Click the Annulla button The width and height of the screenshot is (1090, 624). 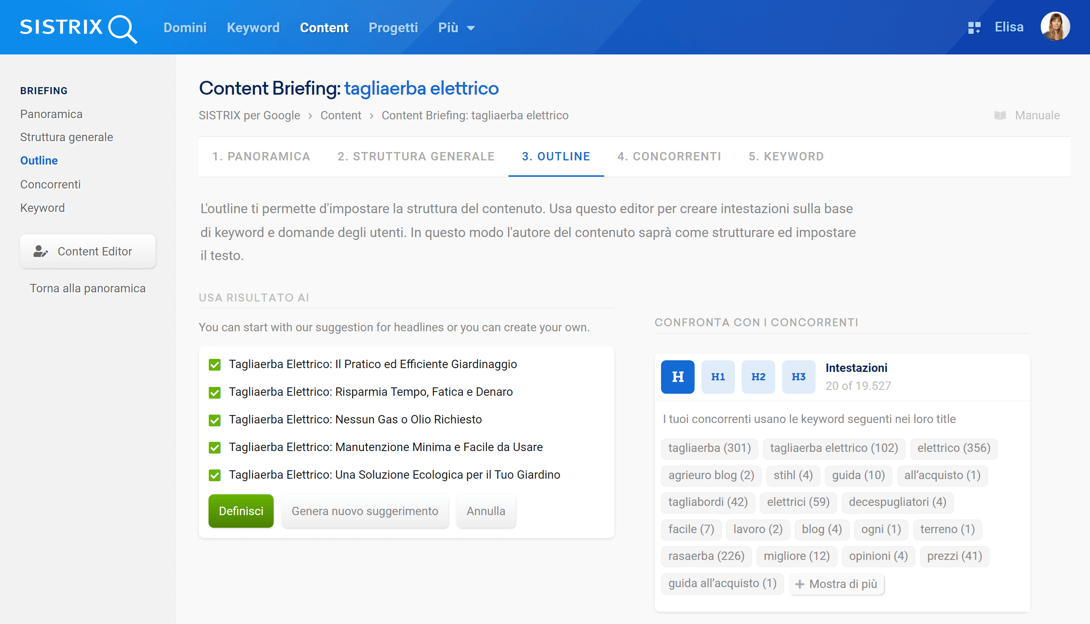[x=485, y=511]
